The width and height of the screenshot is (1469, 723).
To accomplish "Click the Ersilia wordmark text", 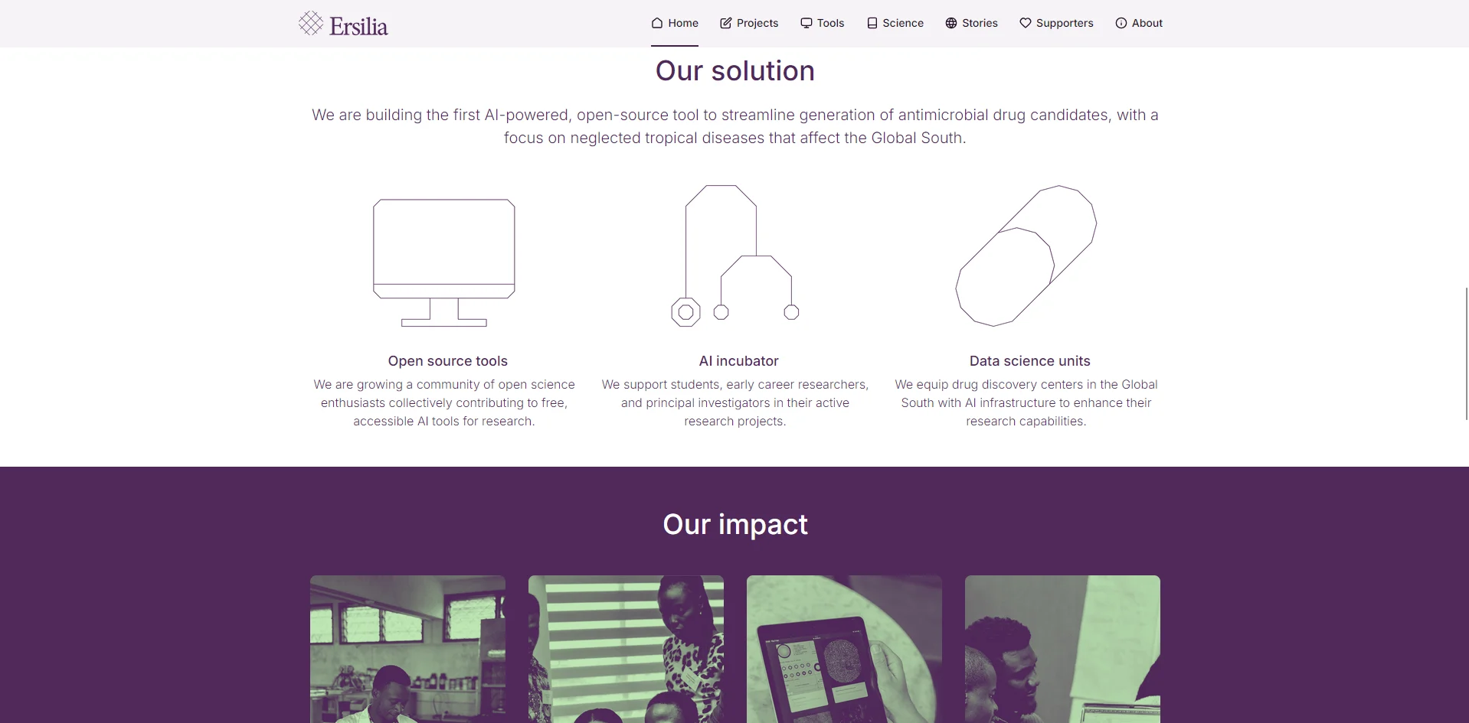I will pyautogui.click(x=358, y=27).
